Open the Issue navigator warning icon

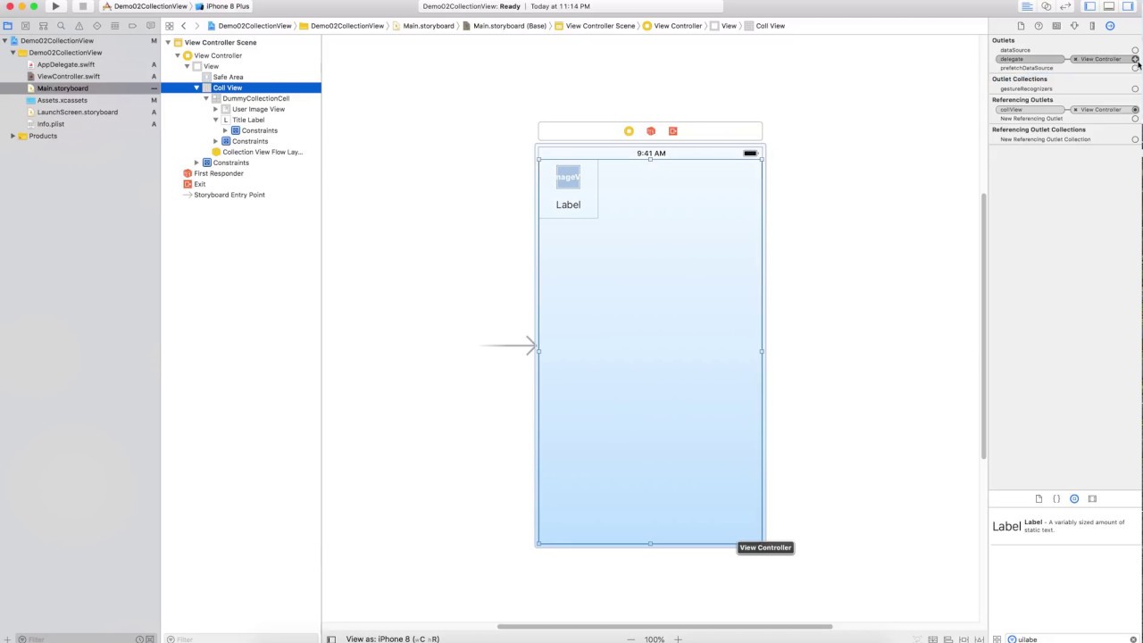79,26
